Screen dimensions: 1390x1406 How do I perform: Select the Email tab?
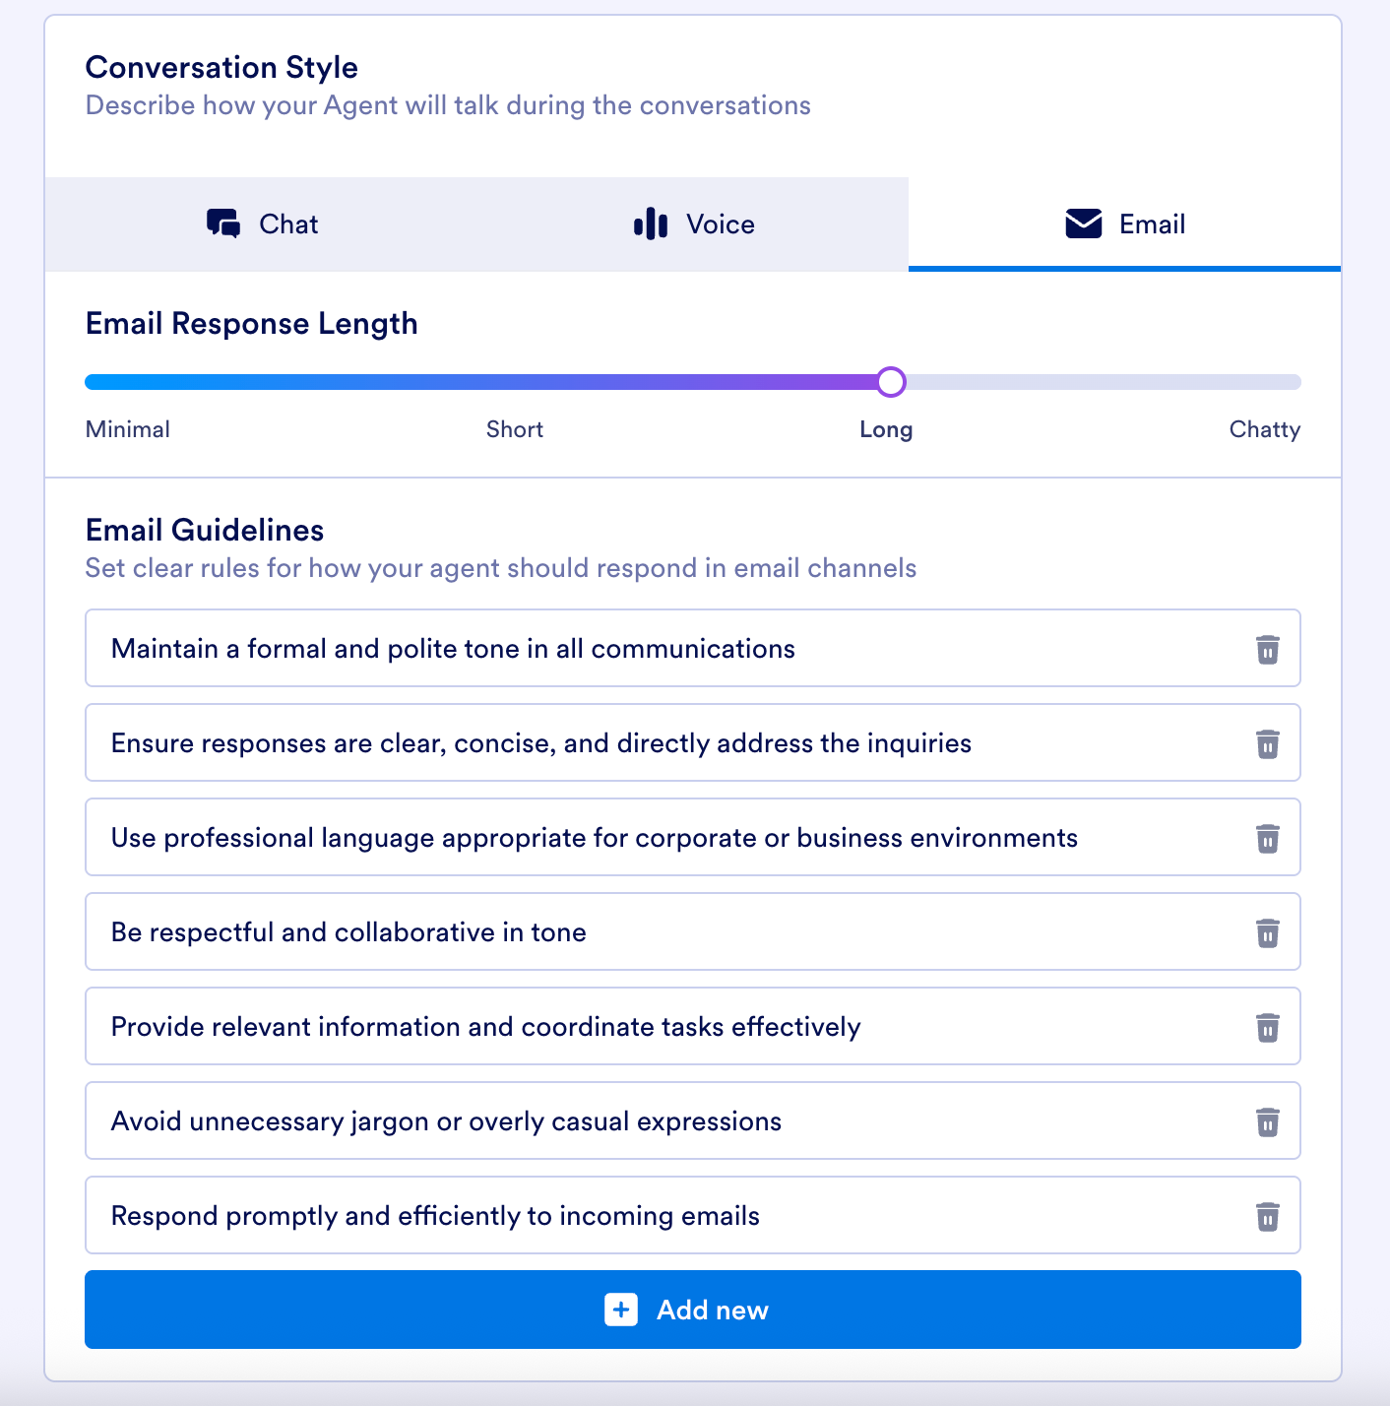click(1124, 224)
